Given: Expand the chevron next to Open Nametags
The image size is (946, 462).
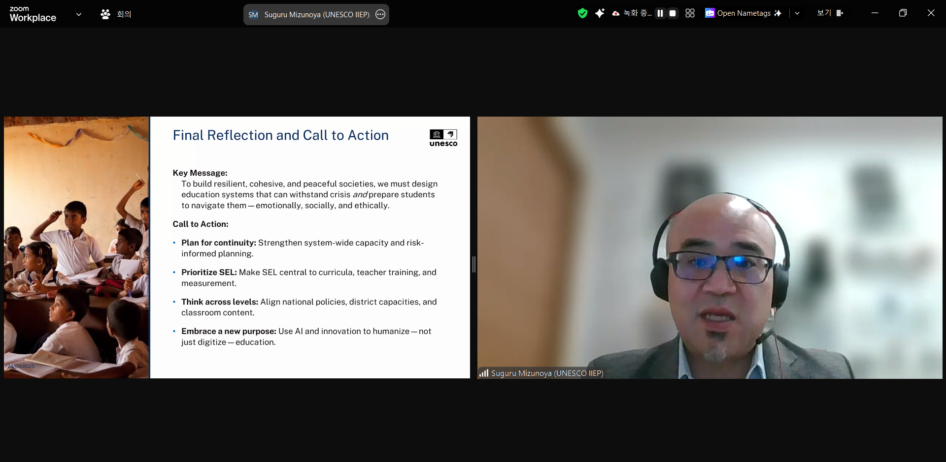Looking at the screenshot, I should coord(797,13).
